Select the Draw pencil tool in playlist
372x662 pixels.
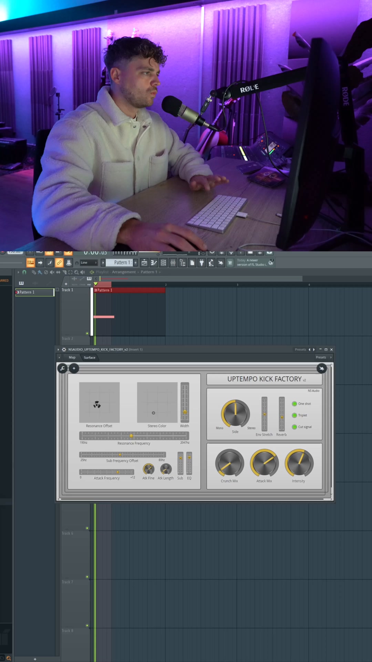[34, 272]
